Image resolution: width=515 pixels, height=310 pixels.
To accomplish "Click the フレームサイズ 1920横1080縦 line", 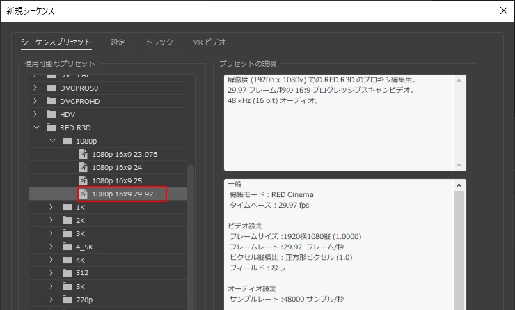I will (295, 236).
